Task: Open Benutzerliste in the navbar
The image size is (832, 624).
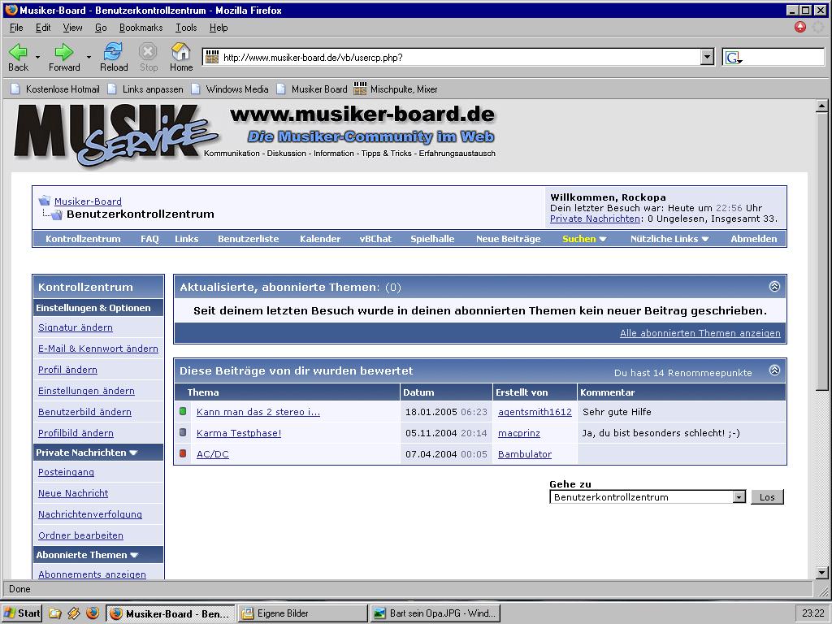Action: click(249, 239)
